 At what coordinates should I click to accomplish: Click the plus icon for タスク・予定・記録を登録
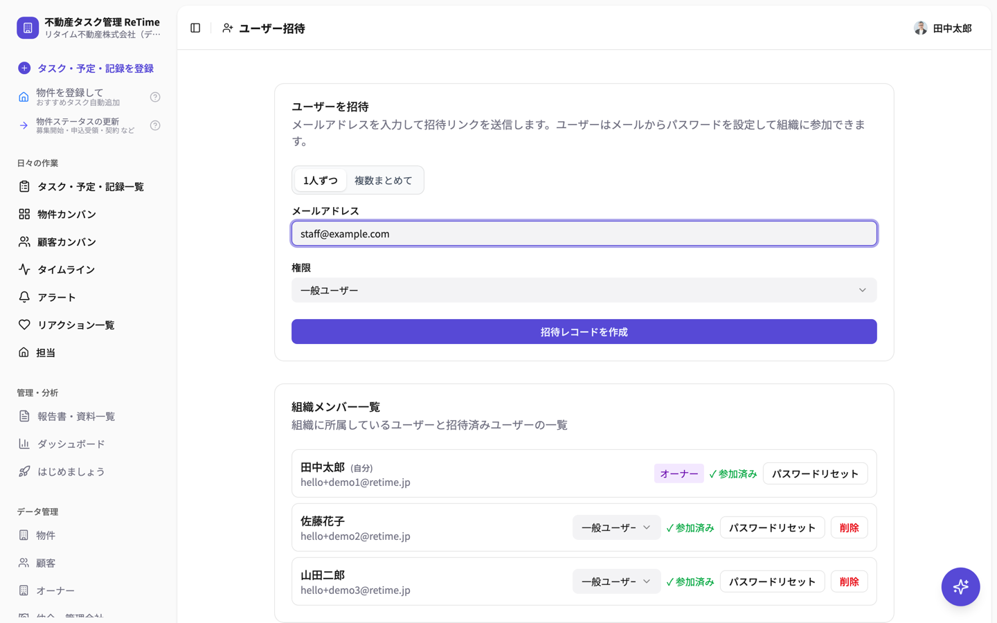click(24, 68)
